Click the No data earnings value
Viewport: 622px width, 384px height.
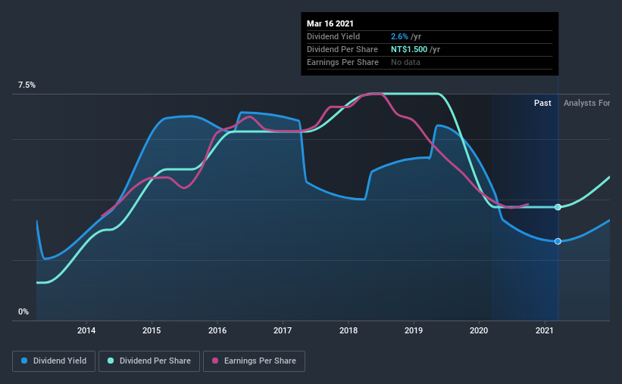click(x=405, y=63)
